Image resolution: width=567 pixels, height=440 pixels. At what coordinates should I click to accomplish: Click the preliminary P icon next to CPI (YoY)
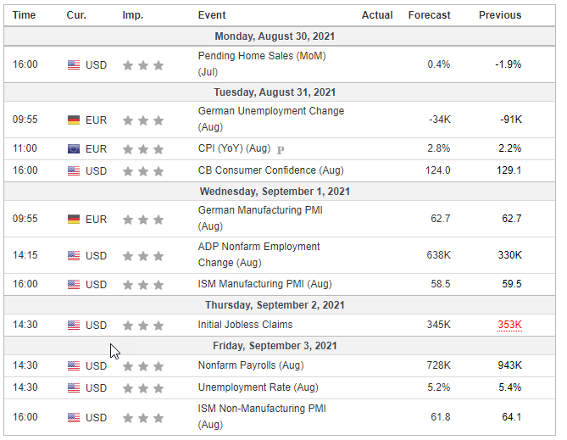(x=281, y=149)
